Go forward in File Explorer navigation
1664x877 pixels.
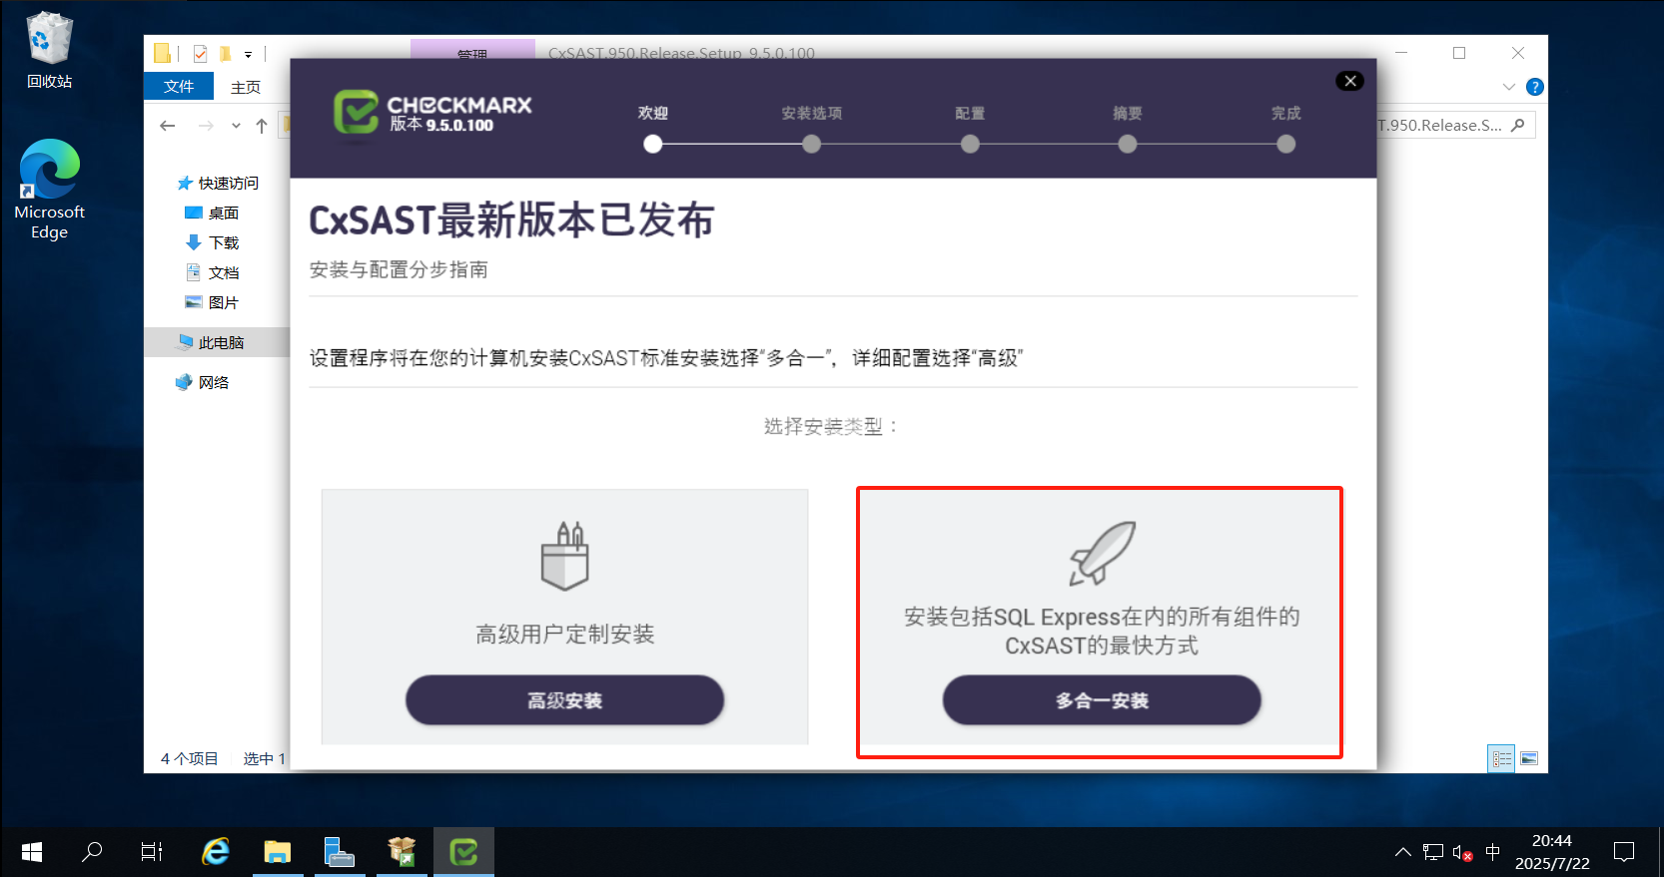(206, 126)
